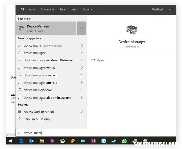Viewport: 182px width, 149px height.
Task: Click the Open action icon in the preview pane
Action: coord(93,60)
